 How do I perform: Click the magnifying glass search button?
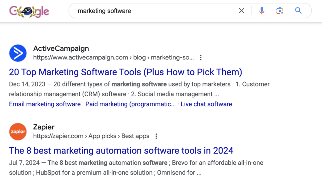pos(298,11)
